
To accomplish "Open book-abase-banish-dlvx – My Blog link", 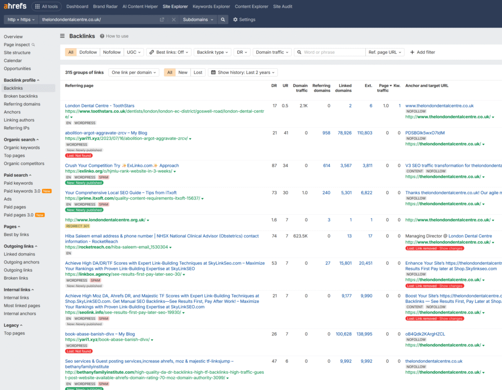I will coord(100,334).
